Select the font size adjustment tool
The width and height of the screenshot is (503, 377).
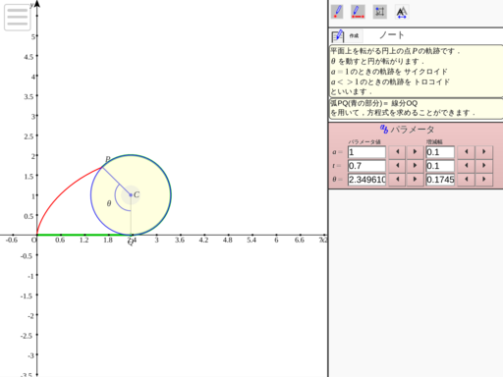402,12
